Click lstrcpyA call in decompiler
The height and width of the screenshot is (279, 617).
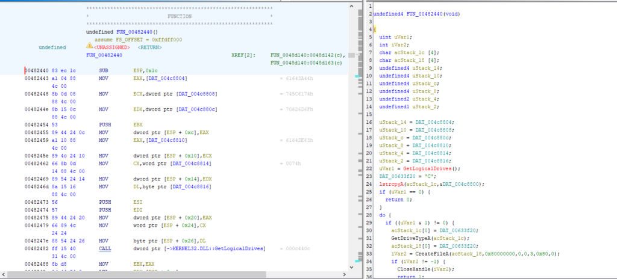pyautogui.click(x=392, y=184)
